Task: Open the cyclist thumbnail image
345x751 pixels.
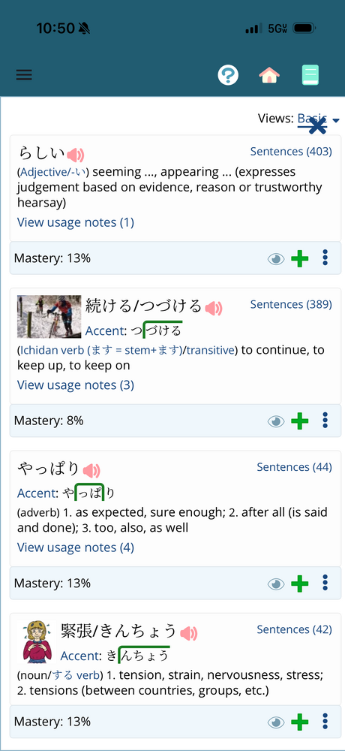Action: (49, 317)
